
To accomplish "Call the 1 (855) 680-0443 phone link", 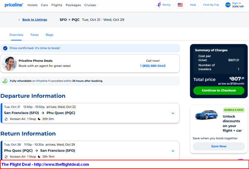I will tap(153, 66).
